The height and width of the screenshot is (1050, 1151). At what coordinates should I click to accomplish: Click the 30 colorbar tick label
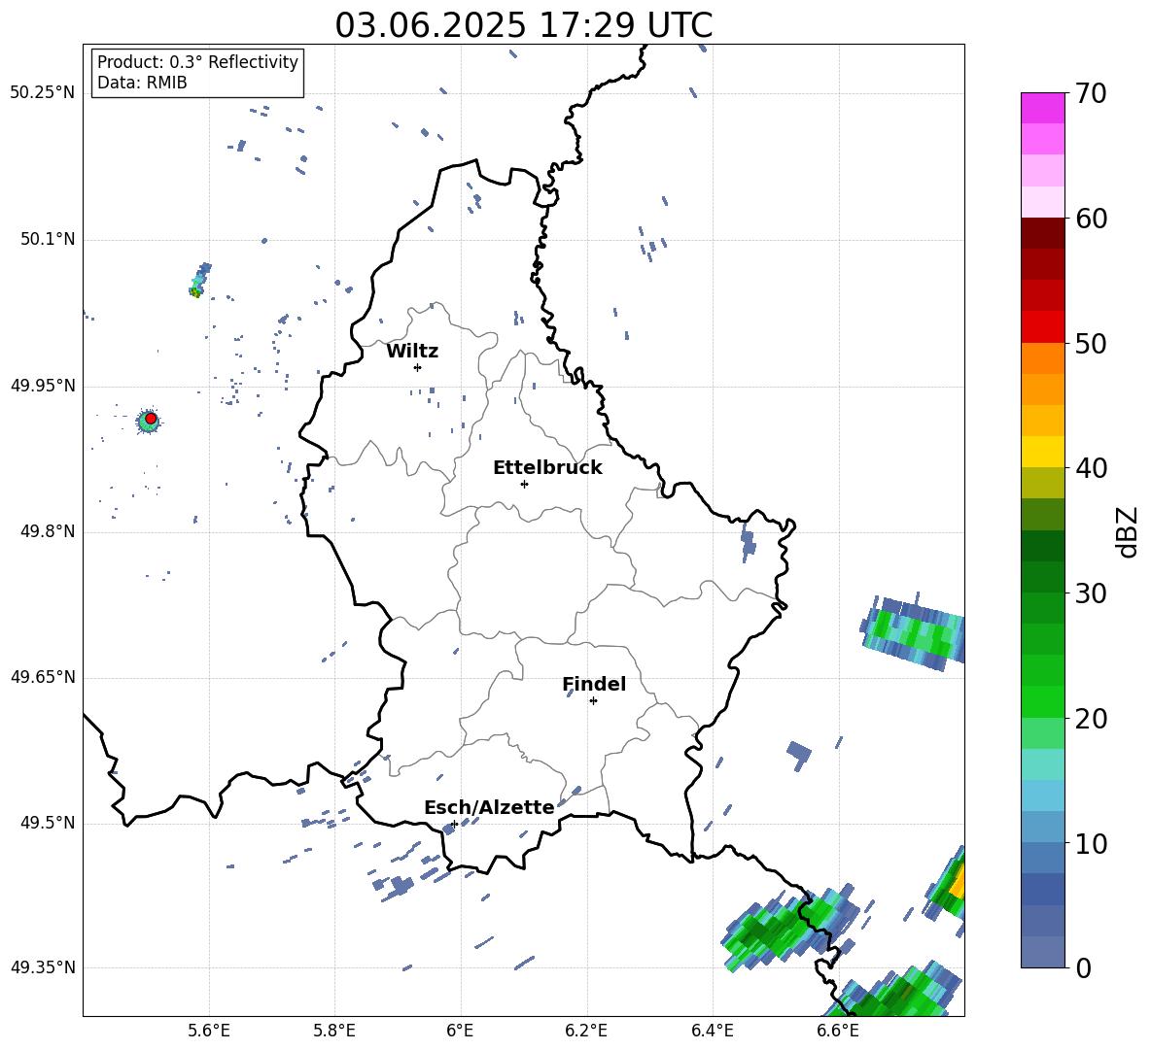coord(1091,593)
